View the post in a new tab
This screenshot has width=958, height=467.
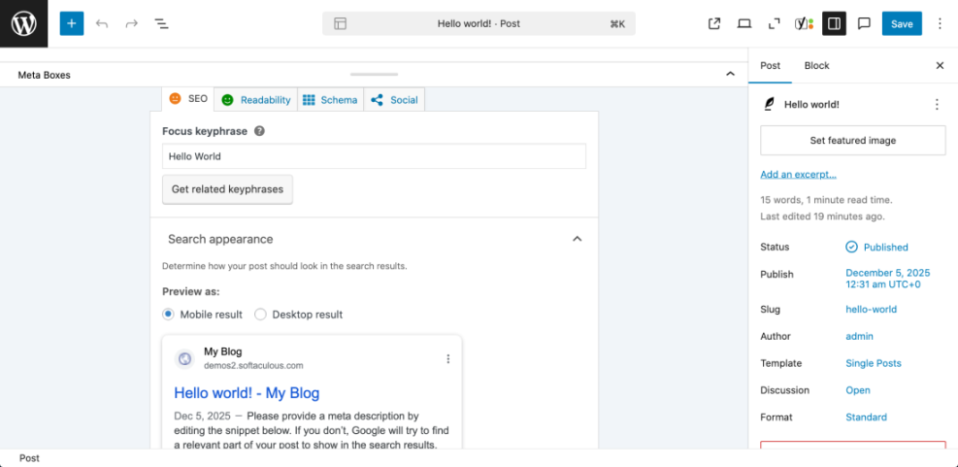[x=714, y=24]
